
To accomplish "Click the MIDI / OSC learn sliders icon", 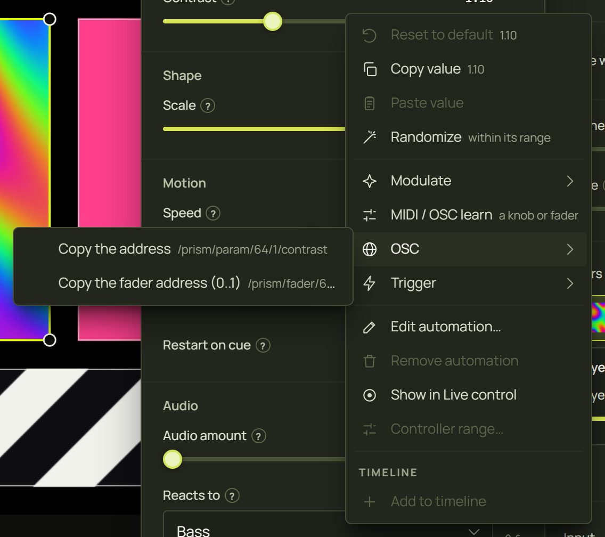I will click(370, 215).
